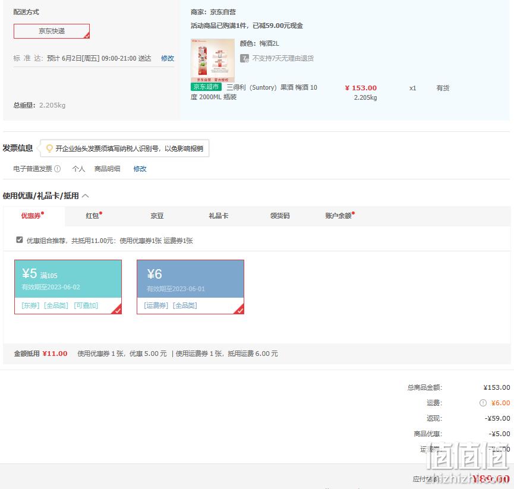Click the 商品优惠 -¥5.00 value
The height and width of the screenshot is (489, 514).
499,434
